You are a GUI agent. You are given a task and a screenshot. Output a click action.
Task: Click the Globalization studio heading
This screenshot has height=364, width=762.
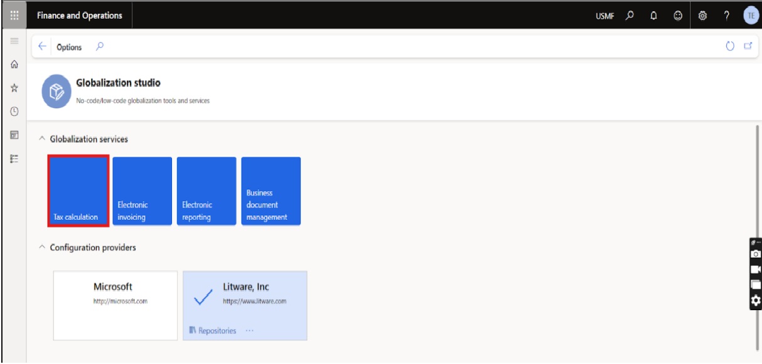point(118,83)
